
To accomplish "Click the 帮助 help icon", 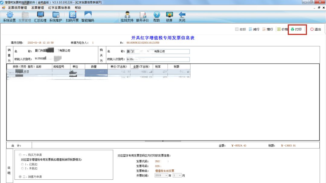I will tap(156, 17).
